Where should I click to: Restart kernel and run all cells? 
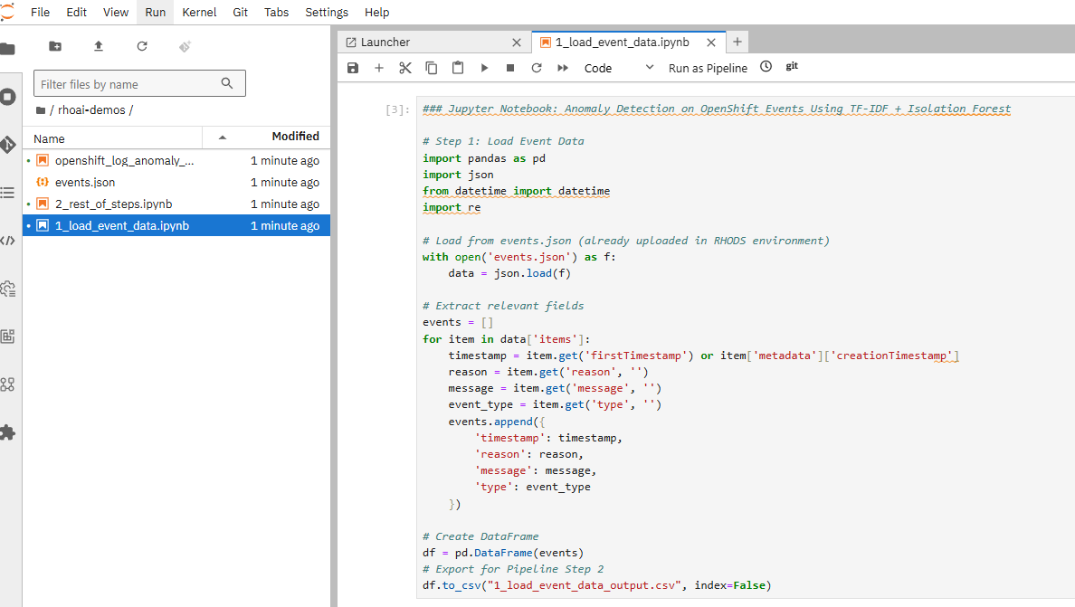click(x=563, y=68)
